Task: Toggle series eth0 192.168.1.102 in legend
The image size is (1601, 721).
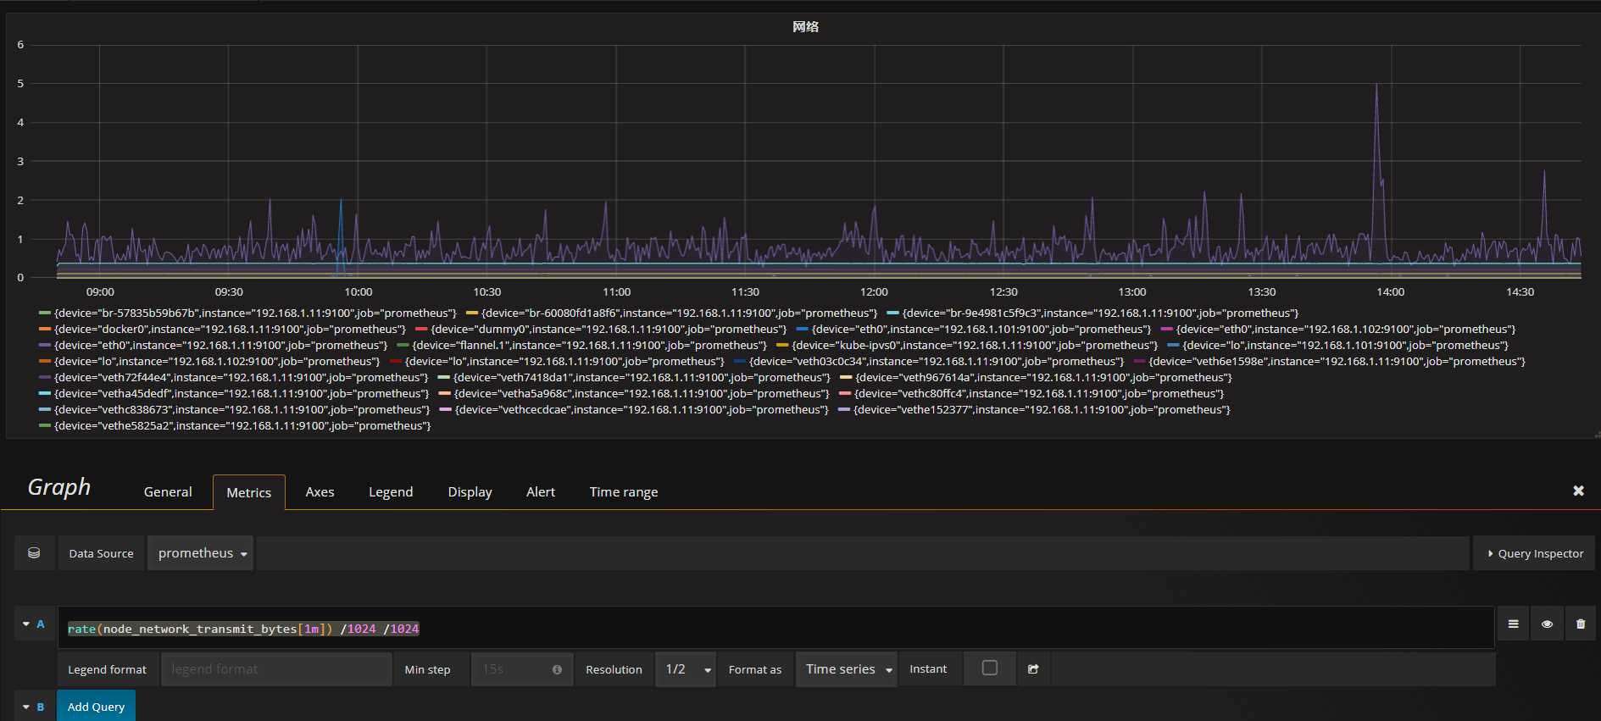Action: point(1345,330)
